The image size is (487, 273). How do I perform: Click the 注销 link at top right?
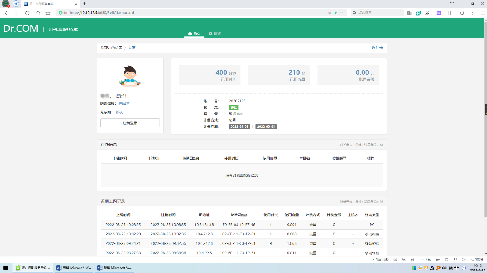tap(377, 48)
